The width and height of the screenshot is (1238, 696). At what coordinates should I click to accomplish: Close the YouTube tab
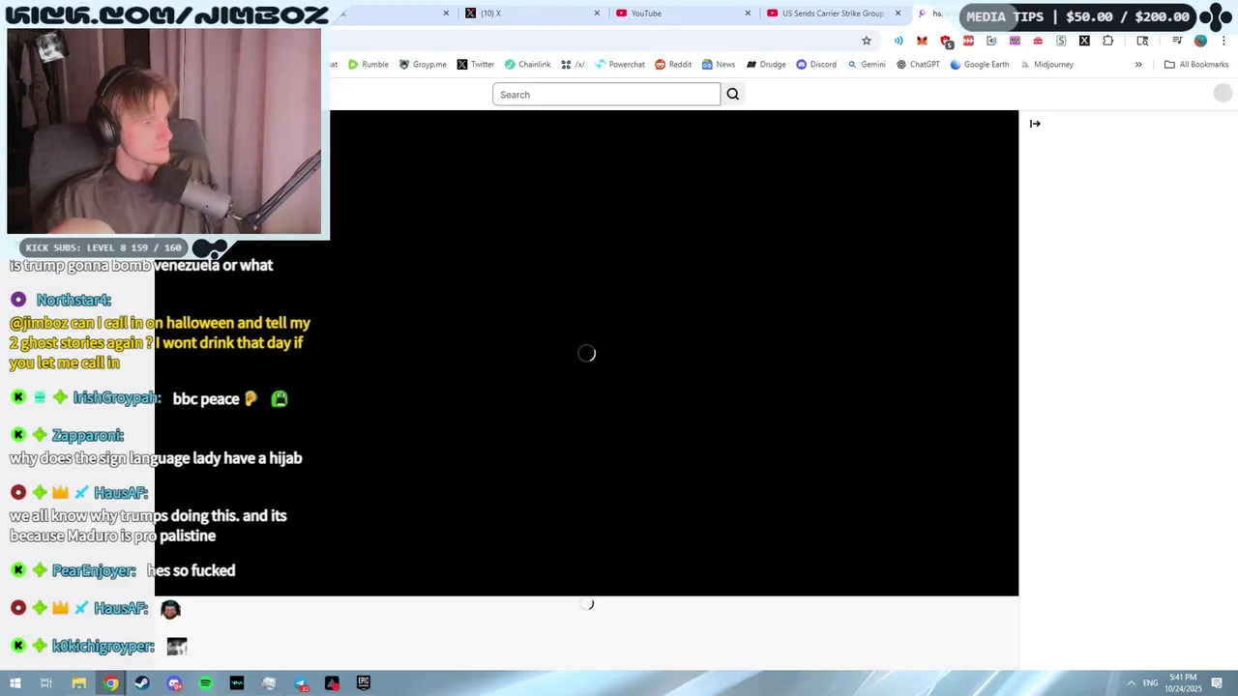(748, 14)
